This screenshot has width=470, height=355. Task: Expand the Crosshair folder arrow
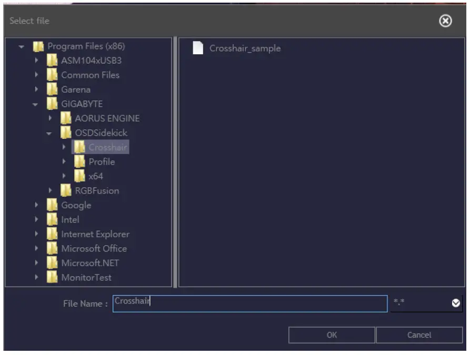[64, 147]
